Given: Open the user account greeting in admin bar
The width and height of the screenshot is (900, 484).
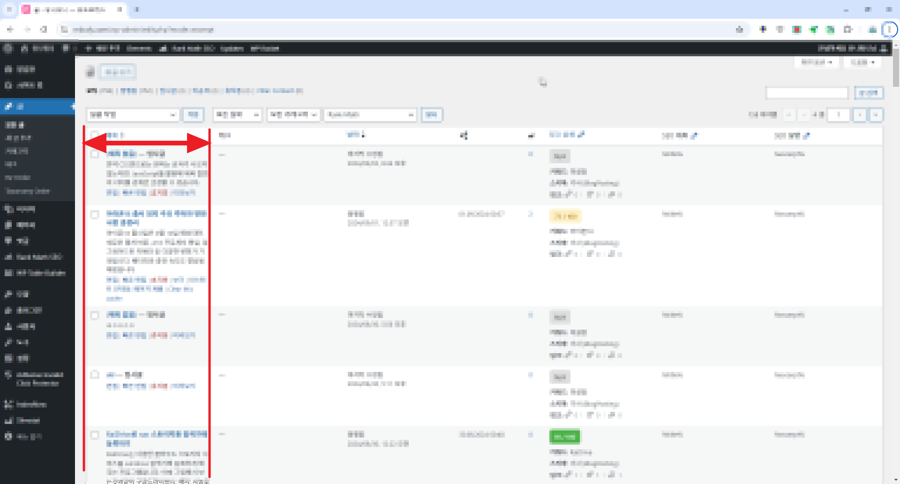Looking at the screenshot, I should pyautogui.click(x=852, y=48).
